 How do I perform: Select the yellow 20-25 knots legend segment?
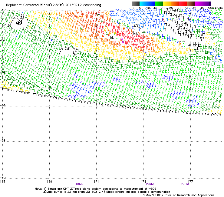pyautogui.click(x=167, y=4)
